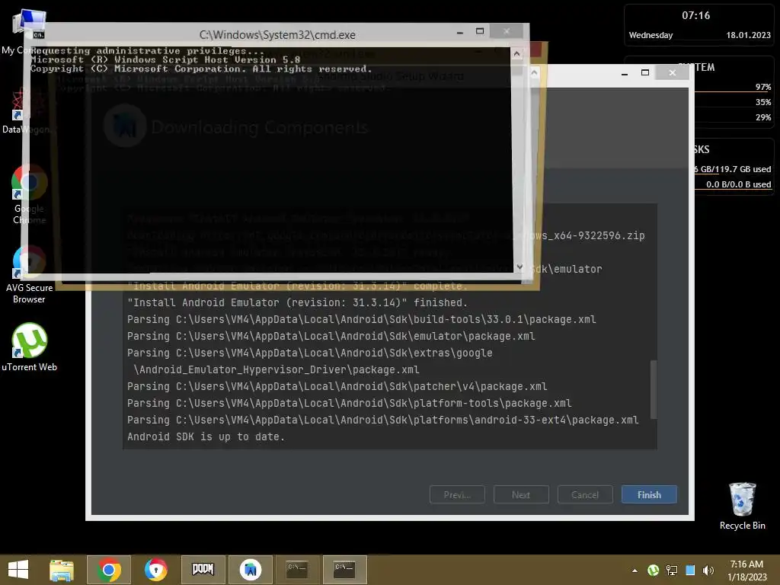The height and width of the screenshot is (585, 780).
Task: Click the 97% usage value in widget
Action: tap(763, 87)
